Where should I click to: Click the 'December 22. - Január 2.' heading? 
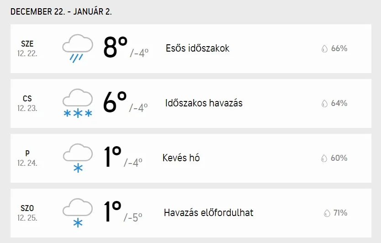coord(61,12)
